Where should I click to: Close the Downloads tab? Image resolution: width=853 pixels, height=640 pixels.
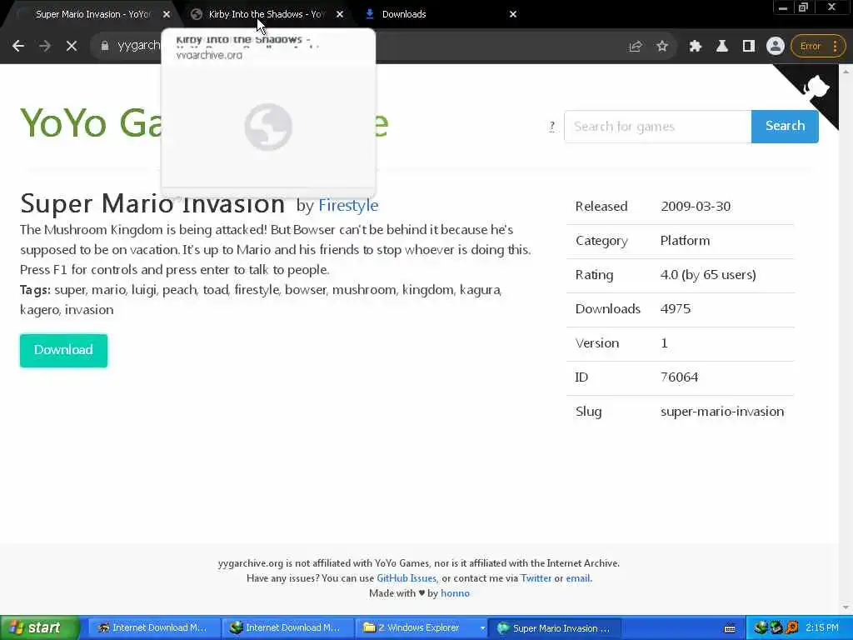click(512, 14)
